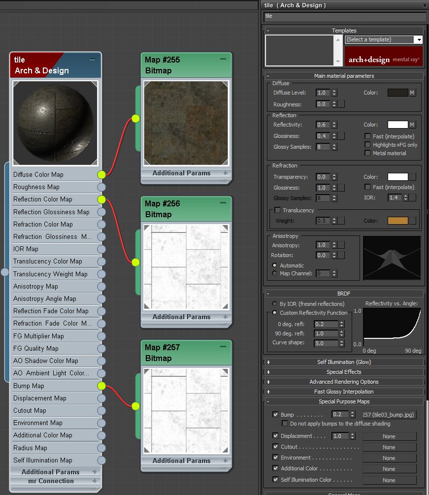Collapse the Special Purpose Maps rollout
Screen dimensions: 429x495
click(344, 401)
